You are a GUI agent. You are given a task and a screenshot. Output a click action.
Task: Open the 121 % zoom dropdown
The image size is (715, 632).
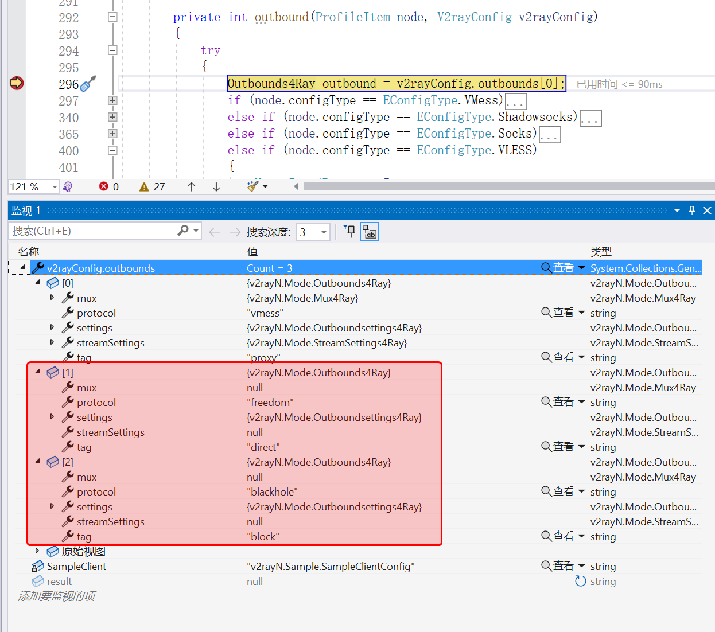click(x=55, y=186)
